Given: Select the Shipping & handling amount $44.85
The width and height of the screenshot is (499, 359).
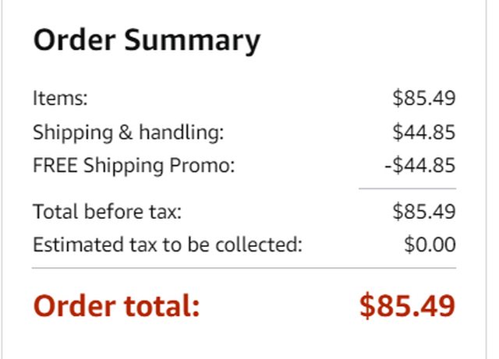Looking at the screenshot, I should [x=423, y=132].
